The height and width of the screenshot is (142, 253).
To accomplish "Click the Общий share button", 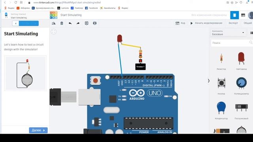I will (x=248, y=23).
